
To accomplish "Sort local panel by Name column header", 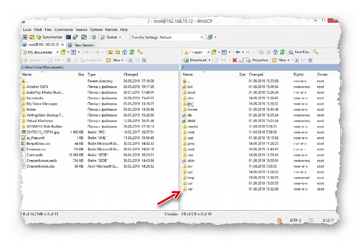I will pyautogui.click(x=26, y=74).
